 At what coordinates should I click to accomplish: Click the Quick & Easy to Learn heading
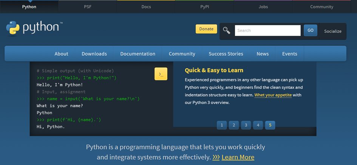coord(214,70)
